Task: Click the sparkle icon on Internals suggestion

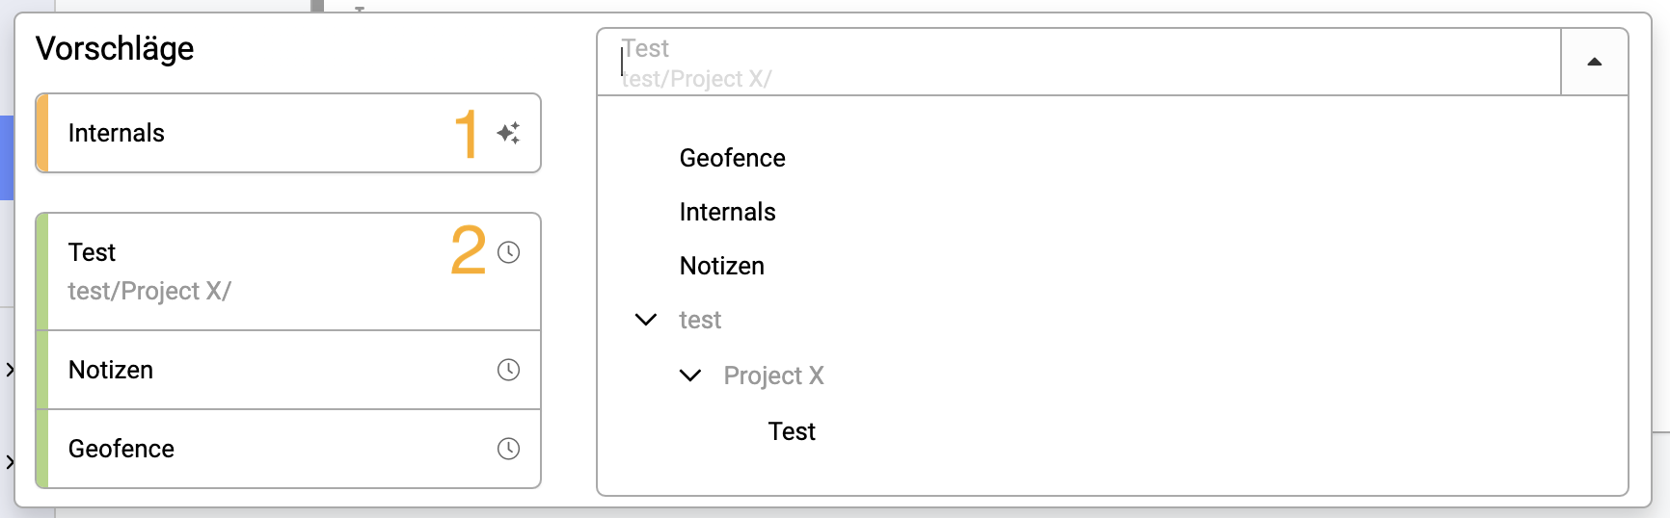Action: (x=508, y=133)
